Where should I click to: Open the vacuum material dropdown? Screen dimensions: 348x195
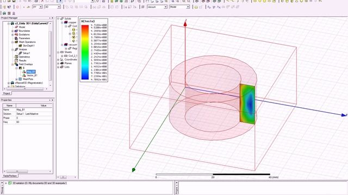(x=165, y=7)
